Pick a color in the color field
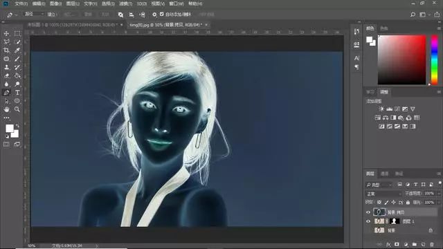This screenshot has width=443, height=249. pyautogui.click(x=401, y=60)
